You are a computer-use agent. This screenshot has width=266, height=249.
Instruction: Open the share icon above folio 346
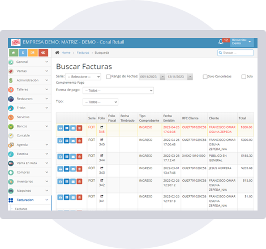tap(102, 127)
